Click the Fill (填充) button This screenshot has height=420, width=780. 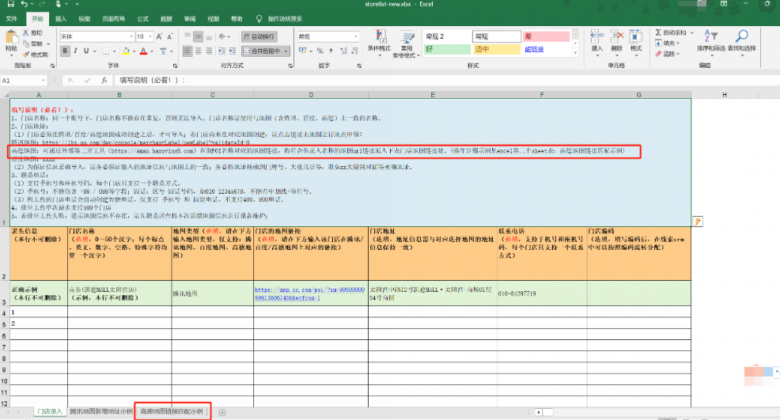click(x=667, y=44)
